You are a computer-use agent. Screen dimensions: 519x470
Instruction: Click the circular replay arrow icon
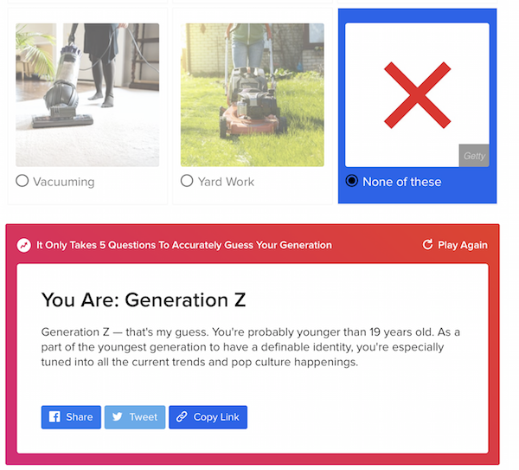(x=427, y=244)
